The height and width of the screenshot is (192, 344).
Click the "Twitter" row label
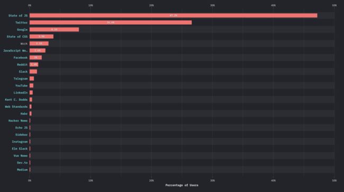click(22, 23)
